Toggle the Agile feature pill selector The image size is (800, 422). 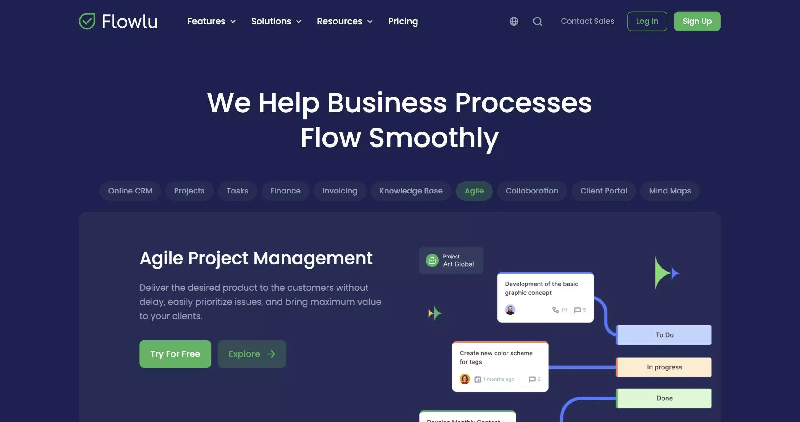(473, 191)
